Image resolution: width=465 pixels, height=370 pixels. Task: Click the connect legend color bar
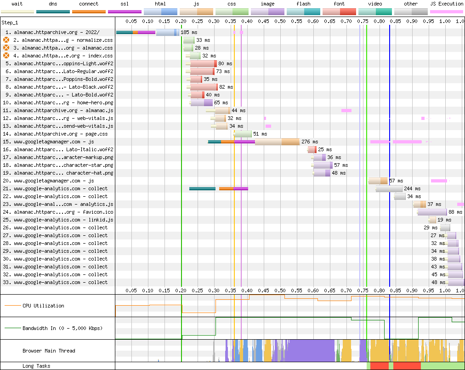point(89,11)
